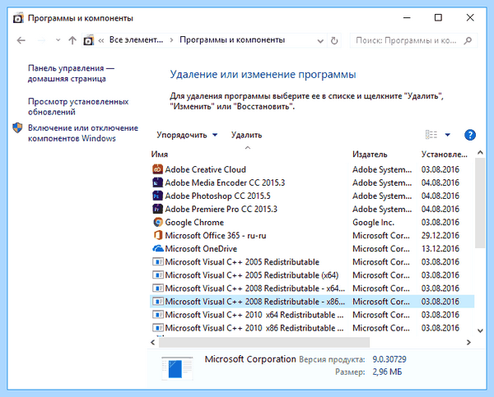Click the Microsoft Office 365 icon
The image size is (494, 397).
tap(157, 236)
